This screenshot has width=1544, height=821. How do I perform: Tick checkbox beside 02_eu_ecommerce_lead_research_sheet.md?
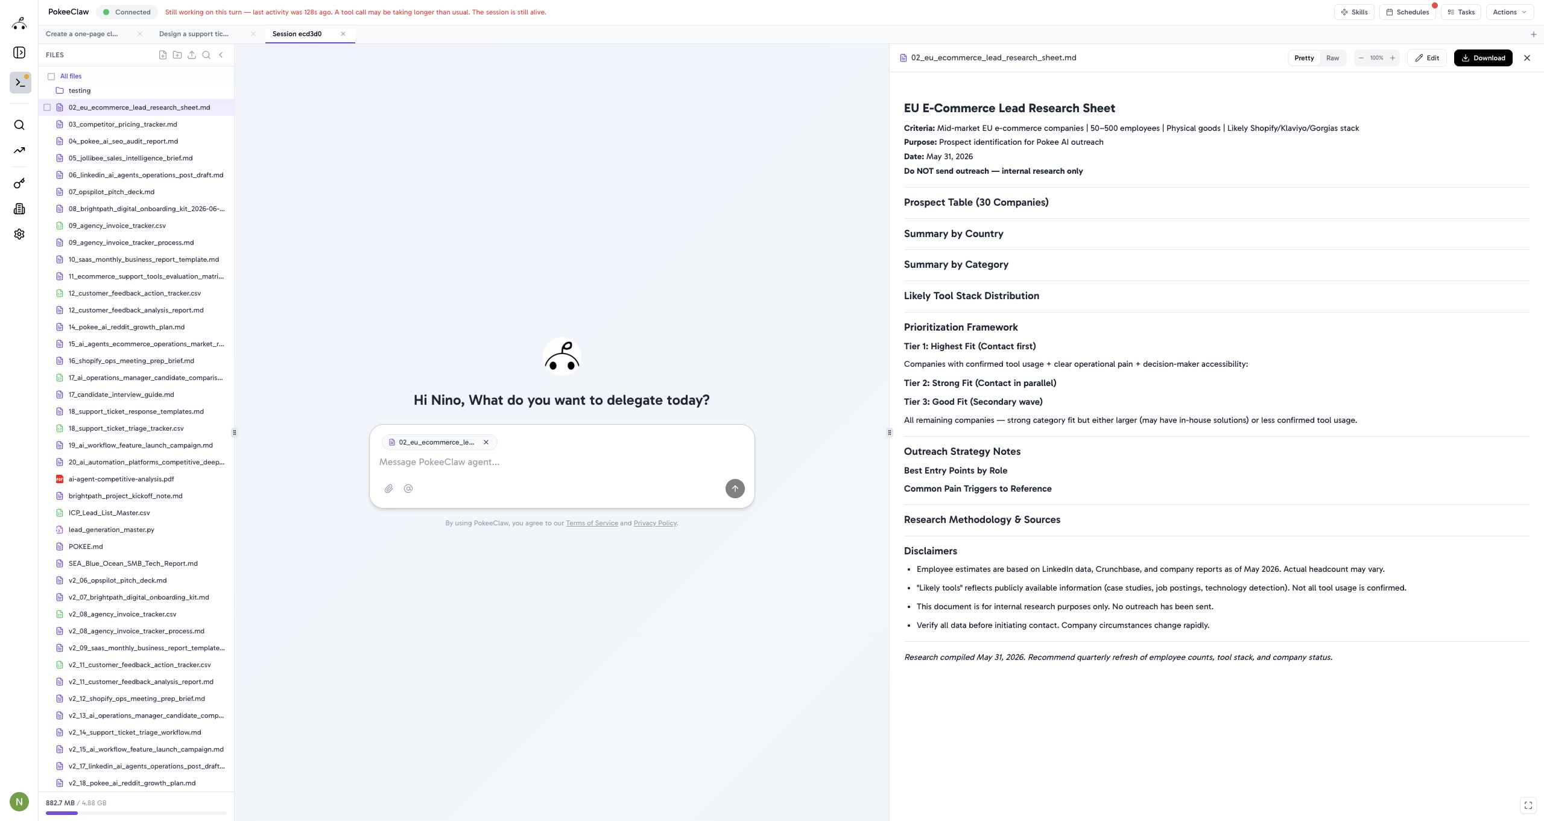47,107
